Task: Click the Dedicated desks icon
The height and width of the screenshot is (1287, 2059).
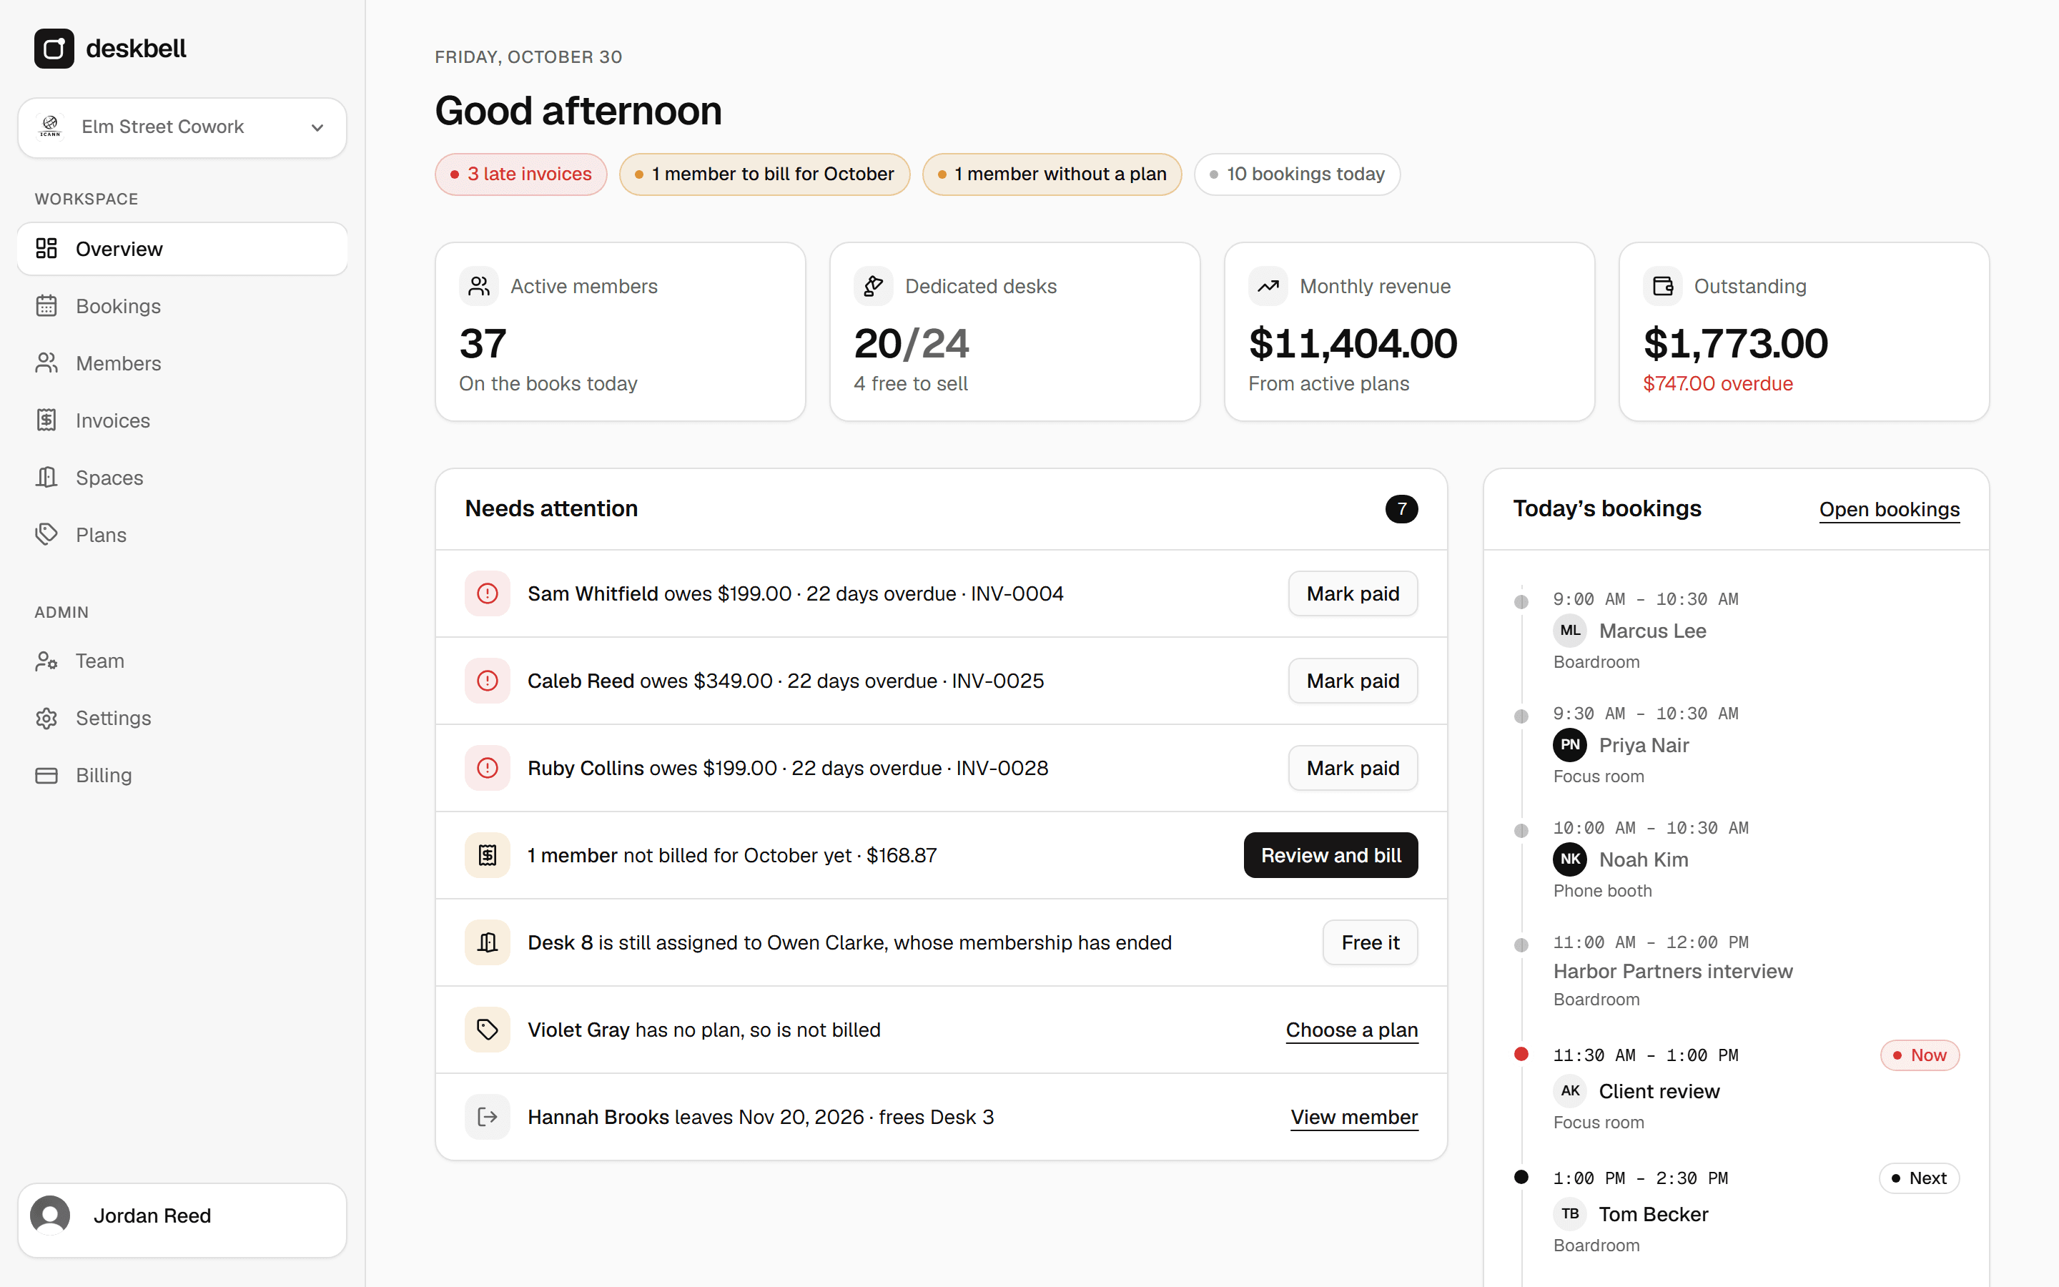Action: [873, 286]
